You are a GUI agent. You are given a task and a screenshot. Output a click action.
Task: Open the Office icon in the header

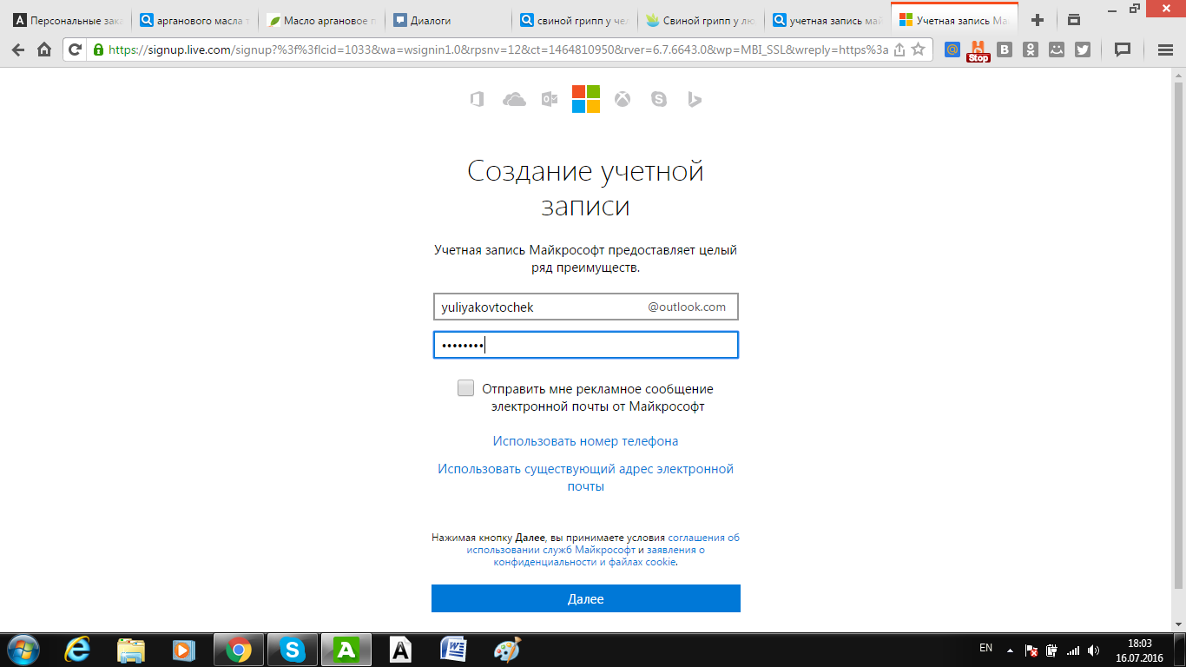[476, 98]
